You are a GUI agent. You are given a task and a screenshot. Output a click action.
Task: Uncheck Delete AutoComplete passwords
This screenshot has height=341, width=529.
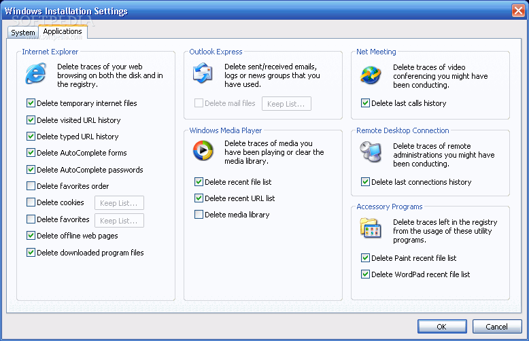pyautogui.click(x=31, y=170)
